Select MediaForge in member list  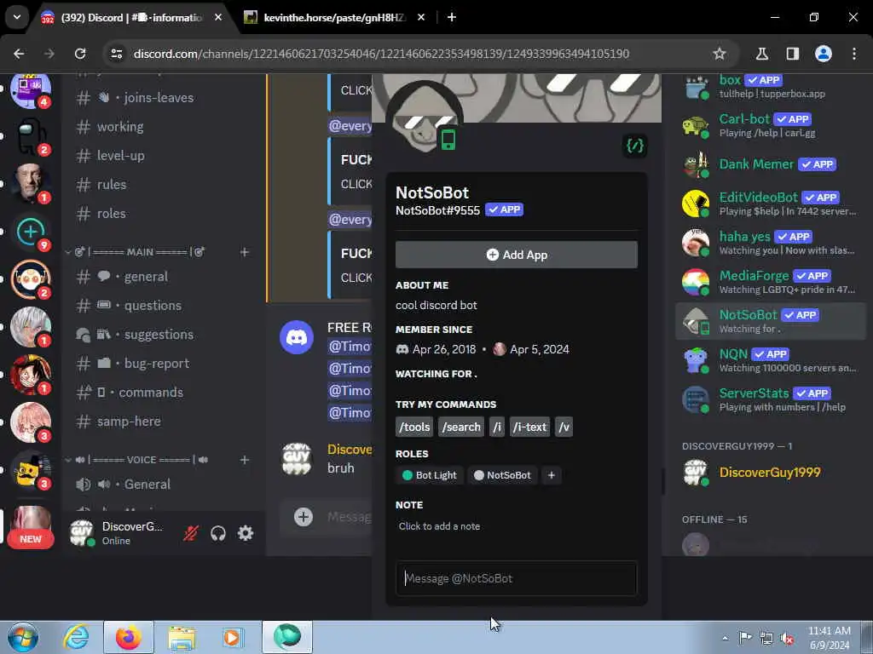pos(771,282)
